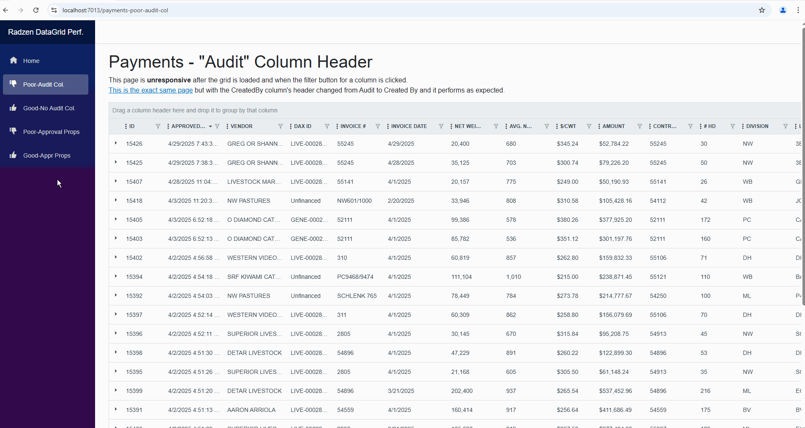Open filter for the ID column
805x428 pixels.
tap(158, 126)
